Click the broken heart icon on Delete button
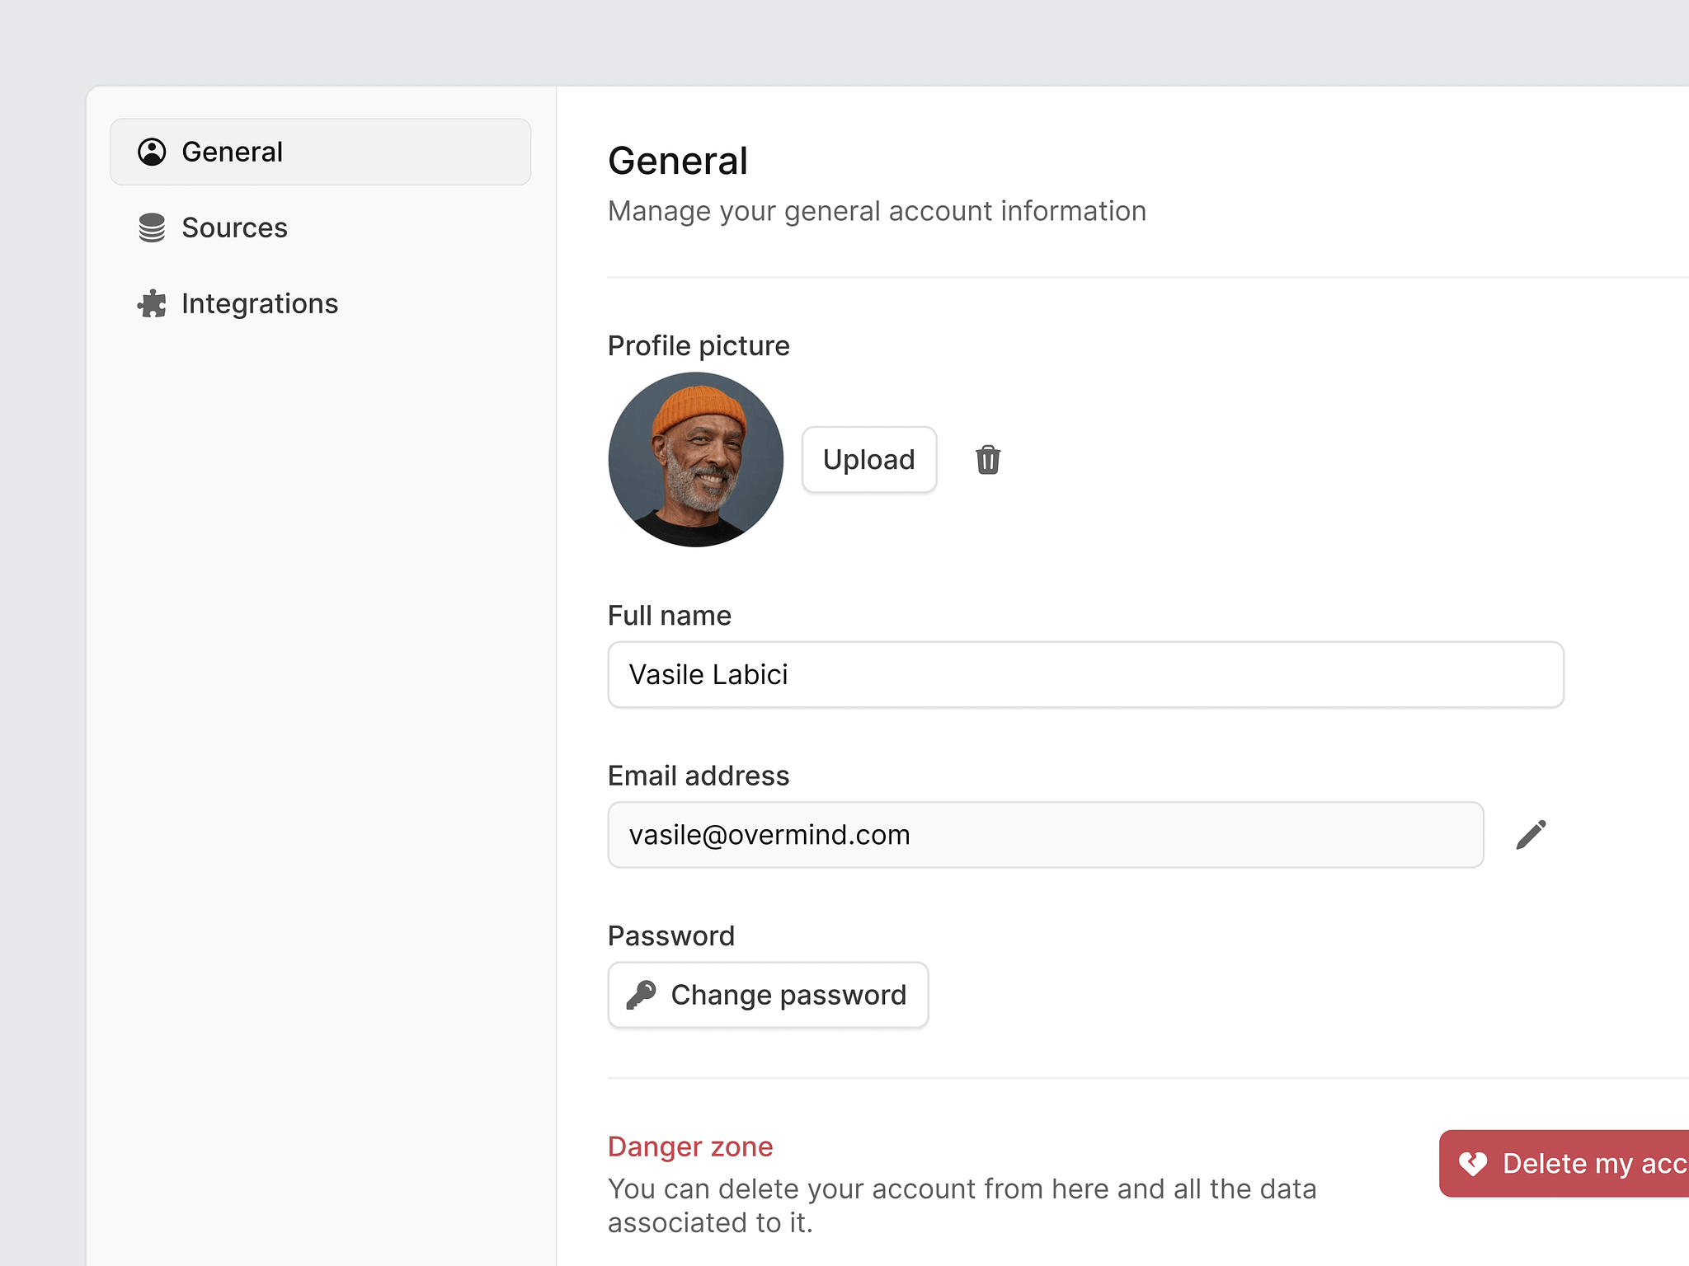Screen dimensions: 1689x1266 pos(1473,1163)
